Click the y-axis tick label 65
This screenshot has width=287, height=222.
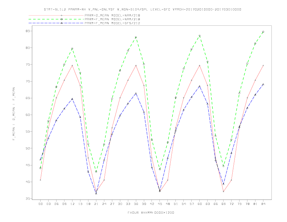28,98
